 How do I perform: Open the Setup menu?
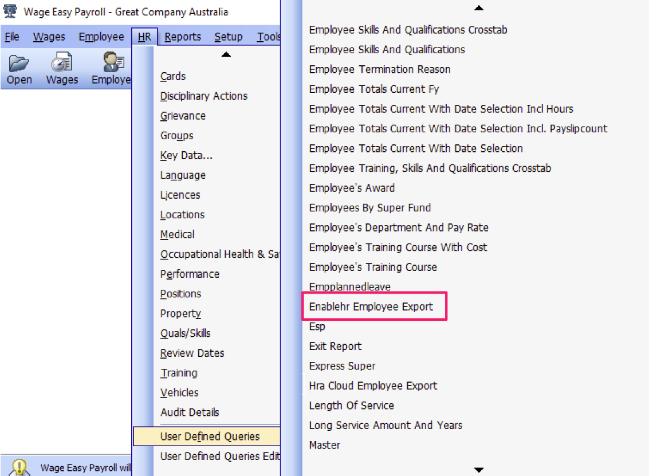229,37
